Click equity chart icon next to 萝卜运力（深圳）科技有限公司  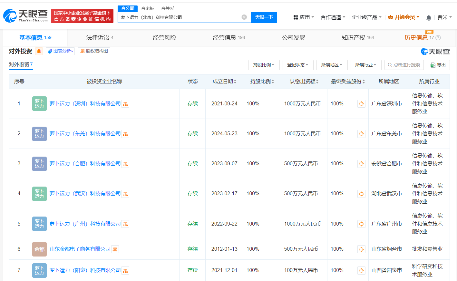pyautogui.click(x=125, y=104)
